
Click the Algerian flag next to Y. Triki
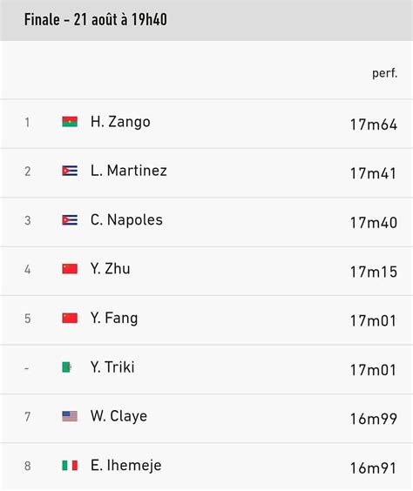[67, 367]
